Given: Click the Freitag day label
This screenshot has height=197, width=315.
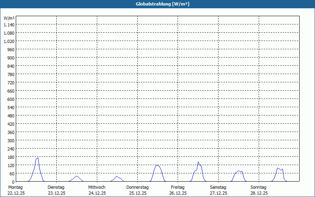Looking at the screenshot, I should click(x=178, y=188).
